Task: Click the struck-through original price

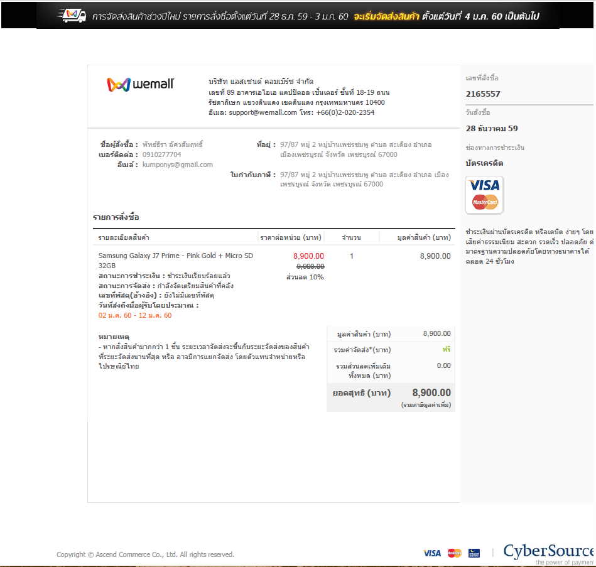Action: coord(310,266)
